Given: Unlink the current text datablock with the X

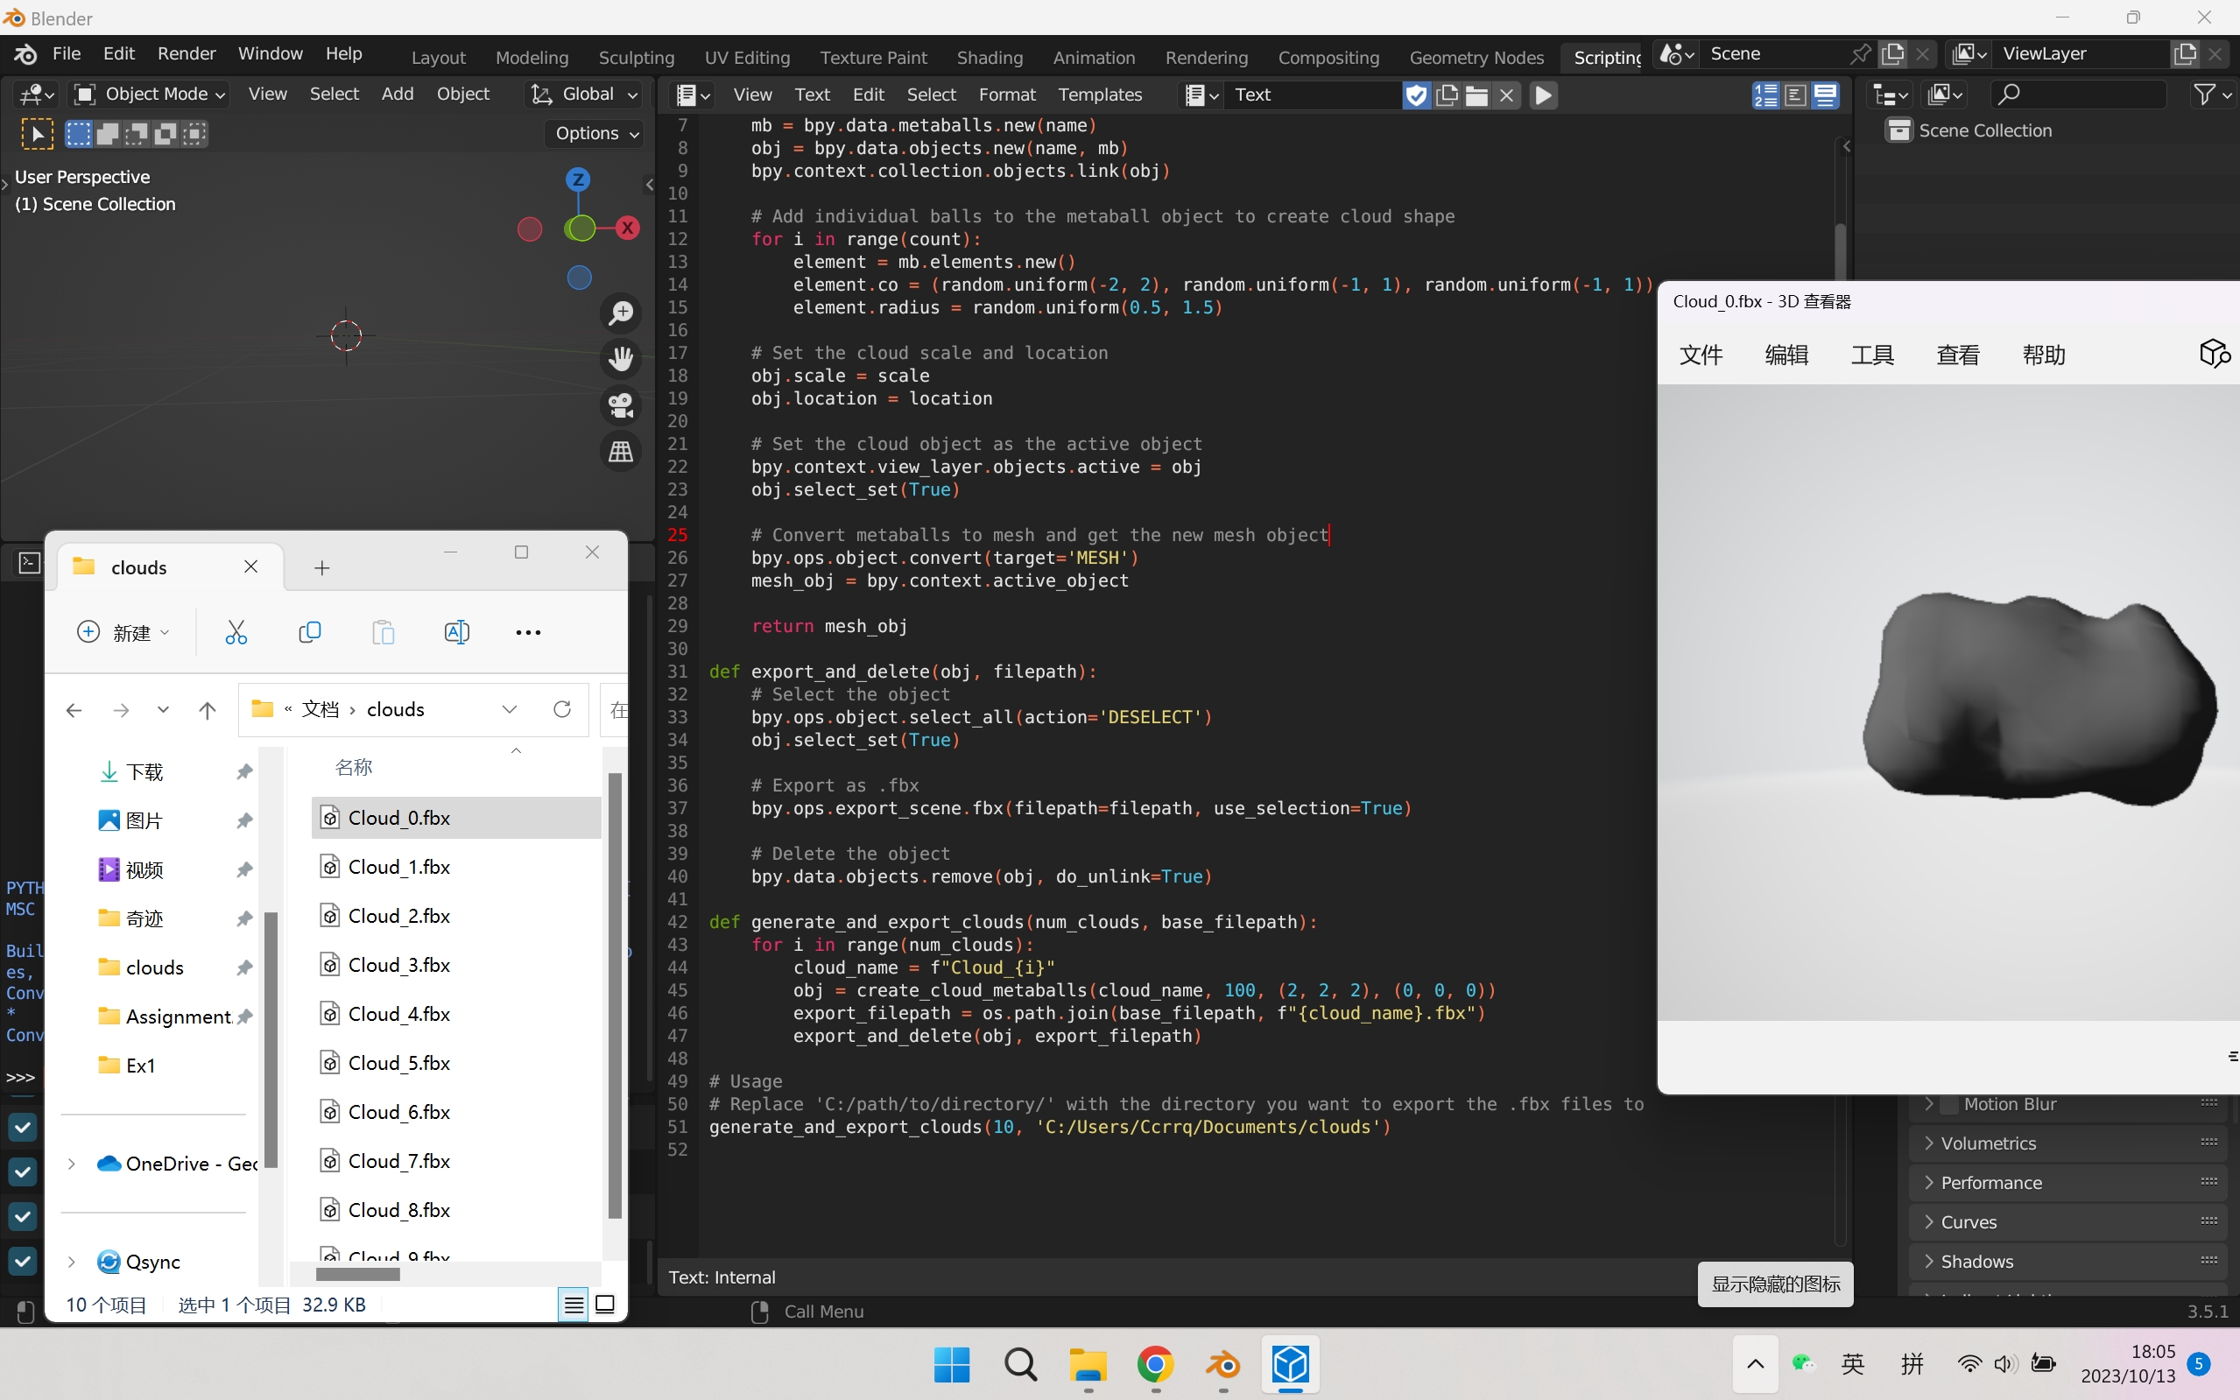Looking at the screenshot, I should [x=1506, y=95].
